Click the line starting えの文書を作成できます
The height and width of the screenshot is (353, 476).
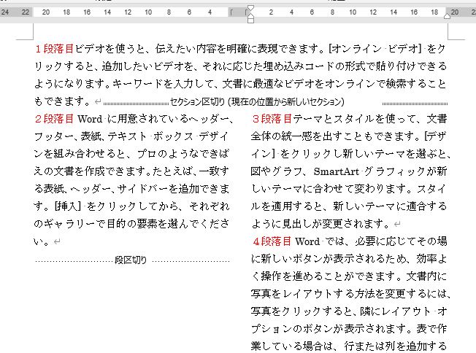pos(131,171)
